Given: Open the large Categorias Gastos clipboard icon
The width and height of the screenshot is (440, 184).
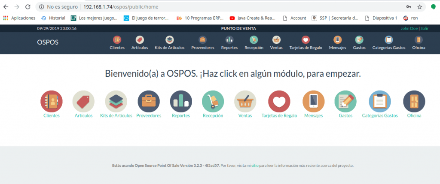Looking at the screenshot, I should 380,101.
